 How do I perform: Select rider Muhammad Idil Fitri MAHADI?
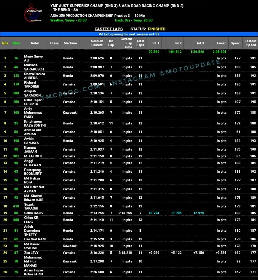pyautogui.click(x=33, y=261)
